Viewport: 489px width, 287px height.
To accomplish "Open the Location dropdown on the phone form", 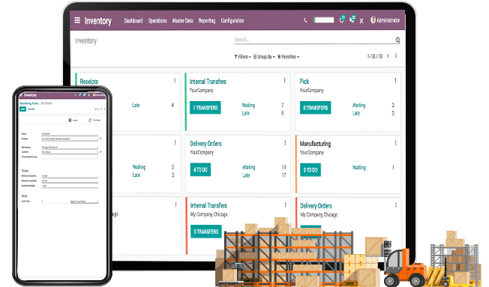I will tap(70, 152).
